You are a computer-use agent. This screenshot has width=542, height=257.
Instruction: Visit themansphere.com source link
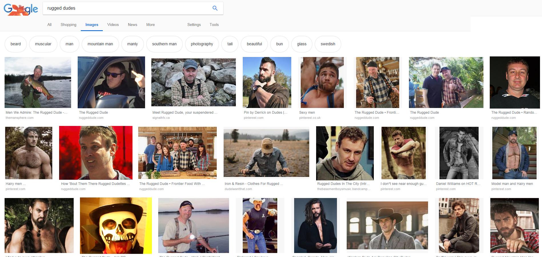(19, 118)
